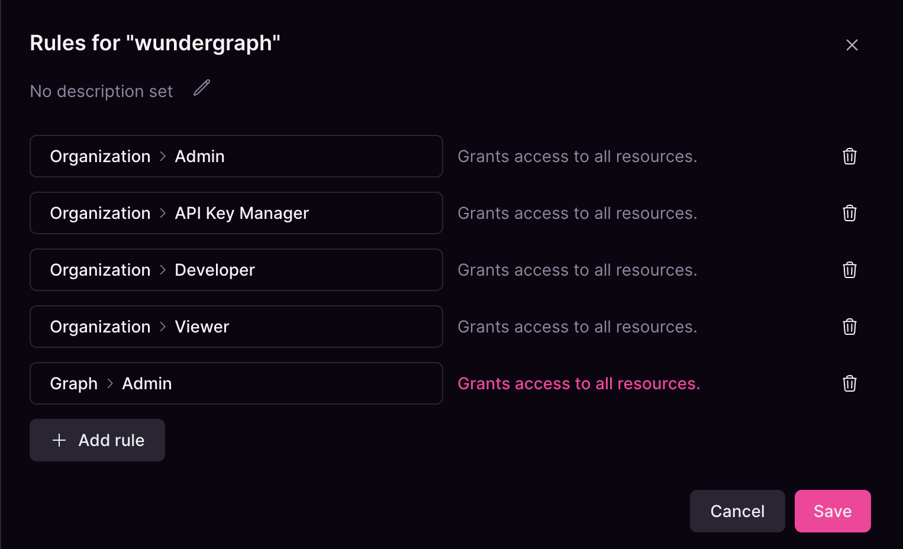Click the pink warning text about all resources
The width and height of the screenshot is (903, 549).
(578, 383)
